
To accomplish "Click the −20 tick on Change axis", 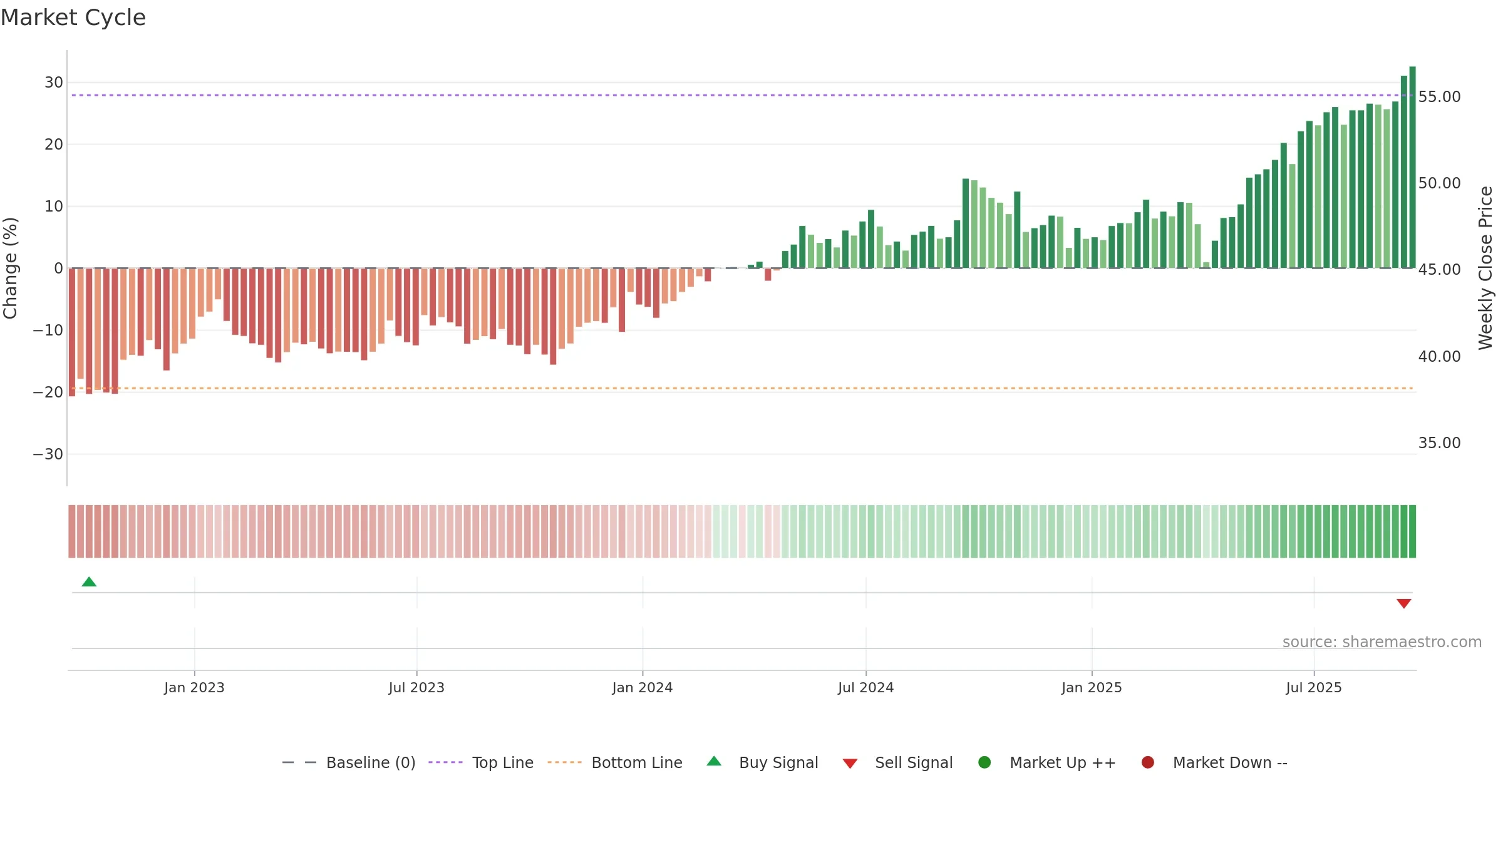I will (x=48, y=392).
